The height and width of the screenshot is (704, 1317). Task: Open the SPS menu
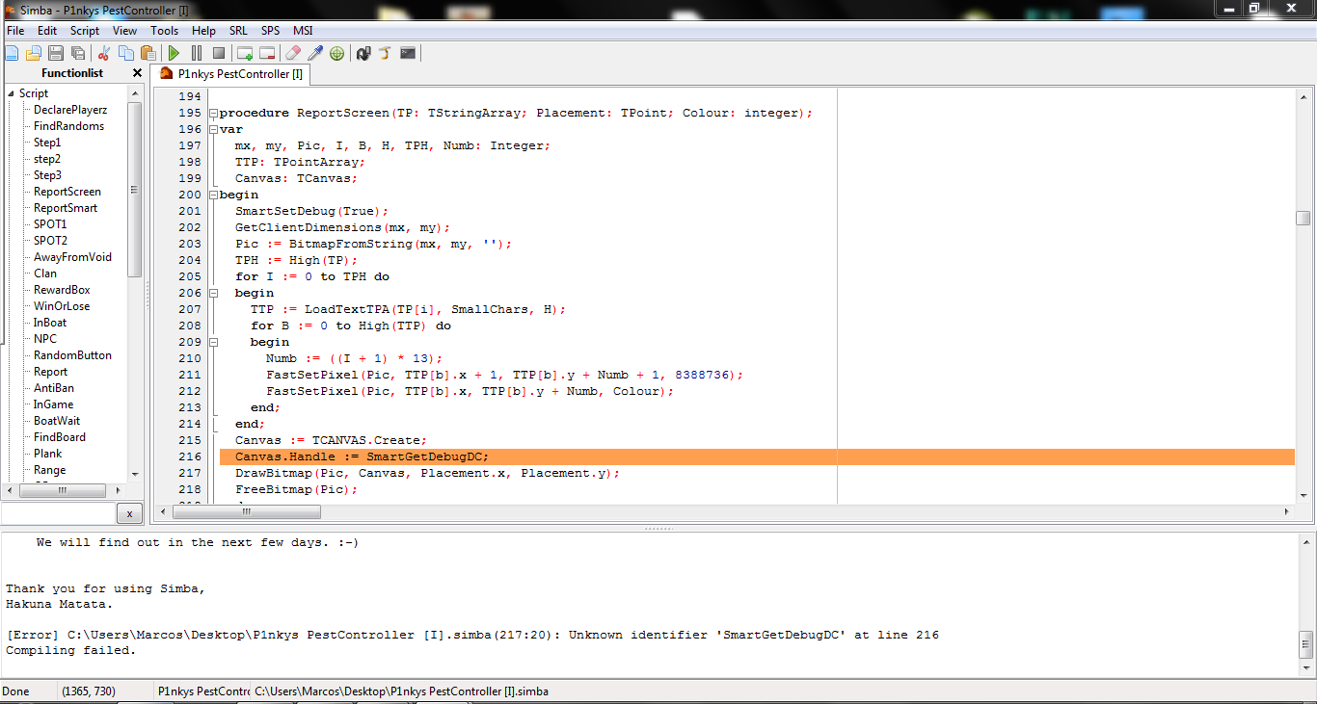[270, 31]
